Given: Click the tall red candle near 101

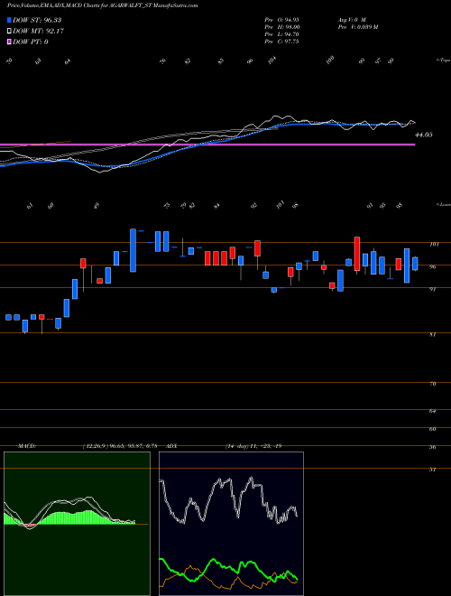Looking at the screenshot, I should (357, 254).
